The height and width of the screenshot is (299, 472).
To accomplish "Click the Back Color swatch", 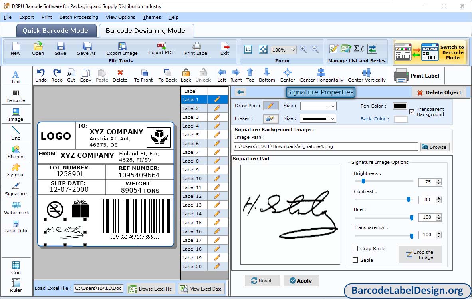I will point(401,119).
